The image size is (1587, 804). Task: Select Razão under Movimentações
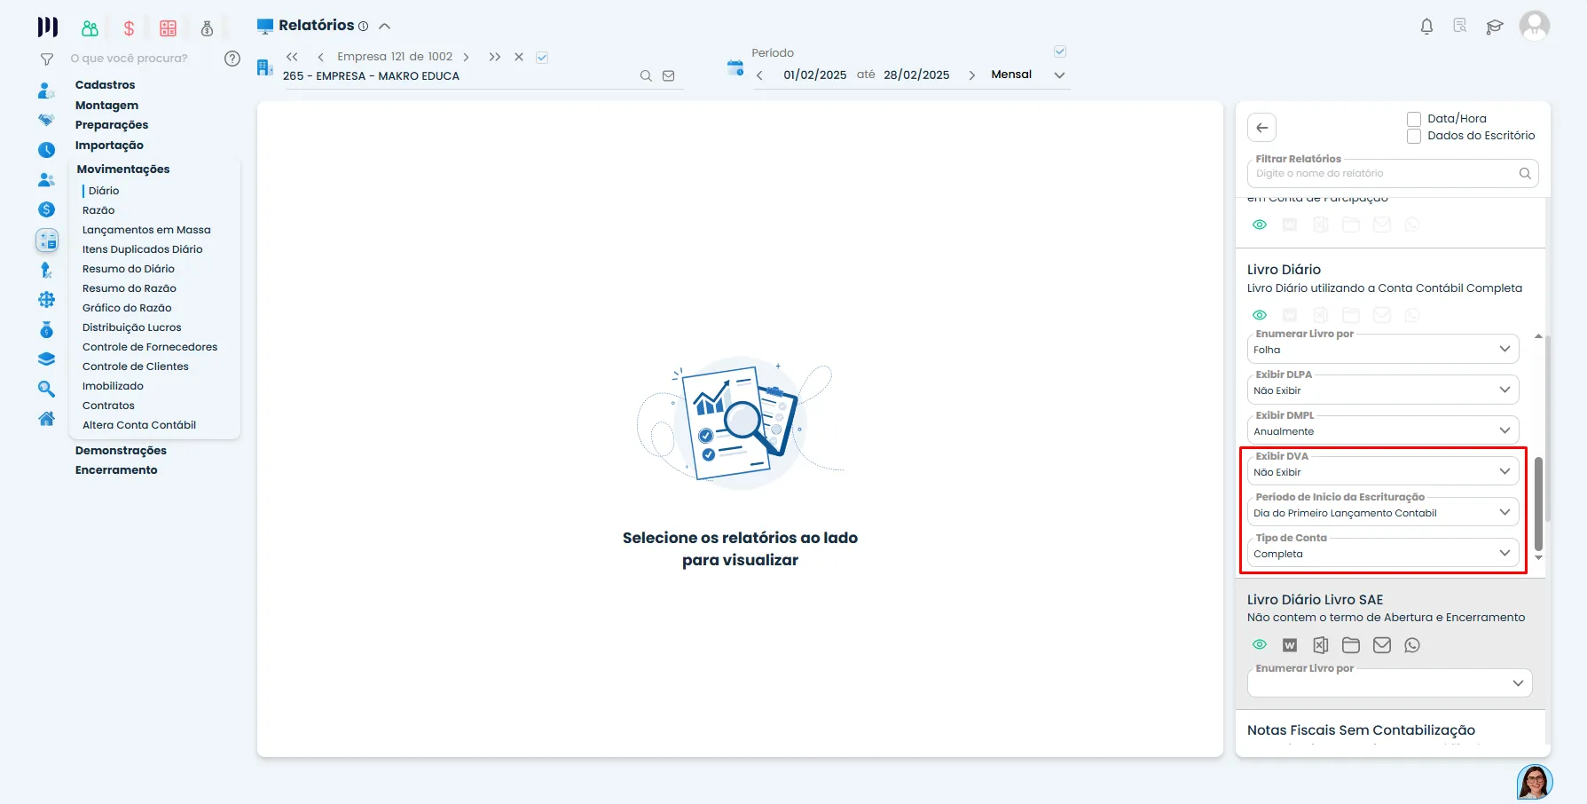coord(98,210)
